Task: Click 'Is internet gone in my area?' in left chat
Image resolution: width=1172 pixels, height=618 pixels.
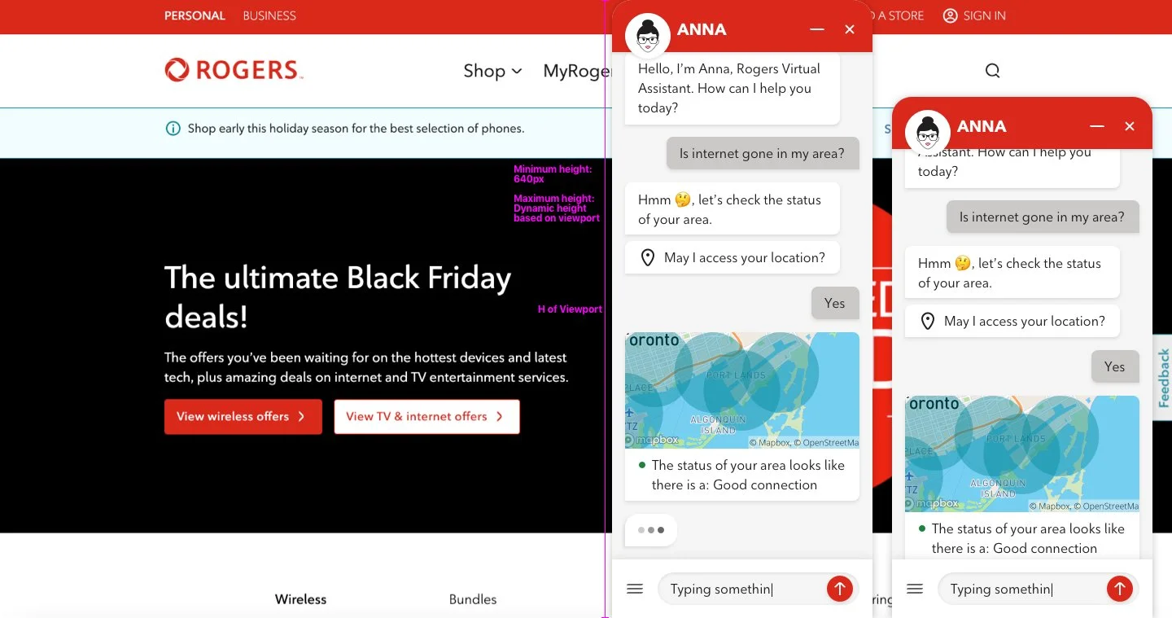Action: tap(763, 153)
